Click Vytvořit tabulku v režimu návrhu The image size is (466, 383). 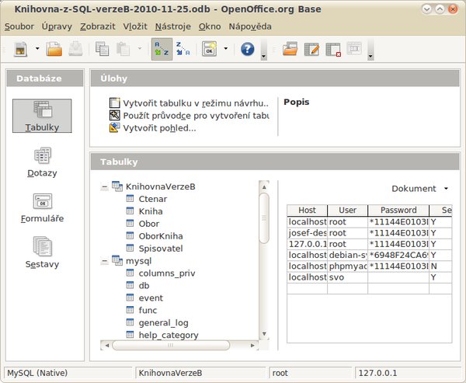pos(189,103)
